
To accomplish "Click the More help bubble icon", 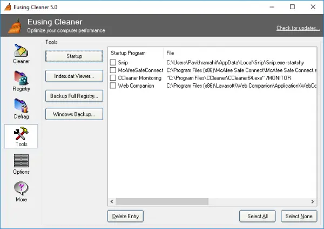I will coord(21,188).
